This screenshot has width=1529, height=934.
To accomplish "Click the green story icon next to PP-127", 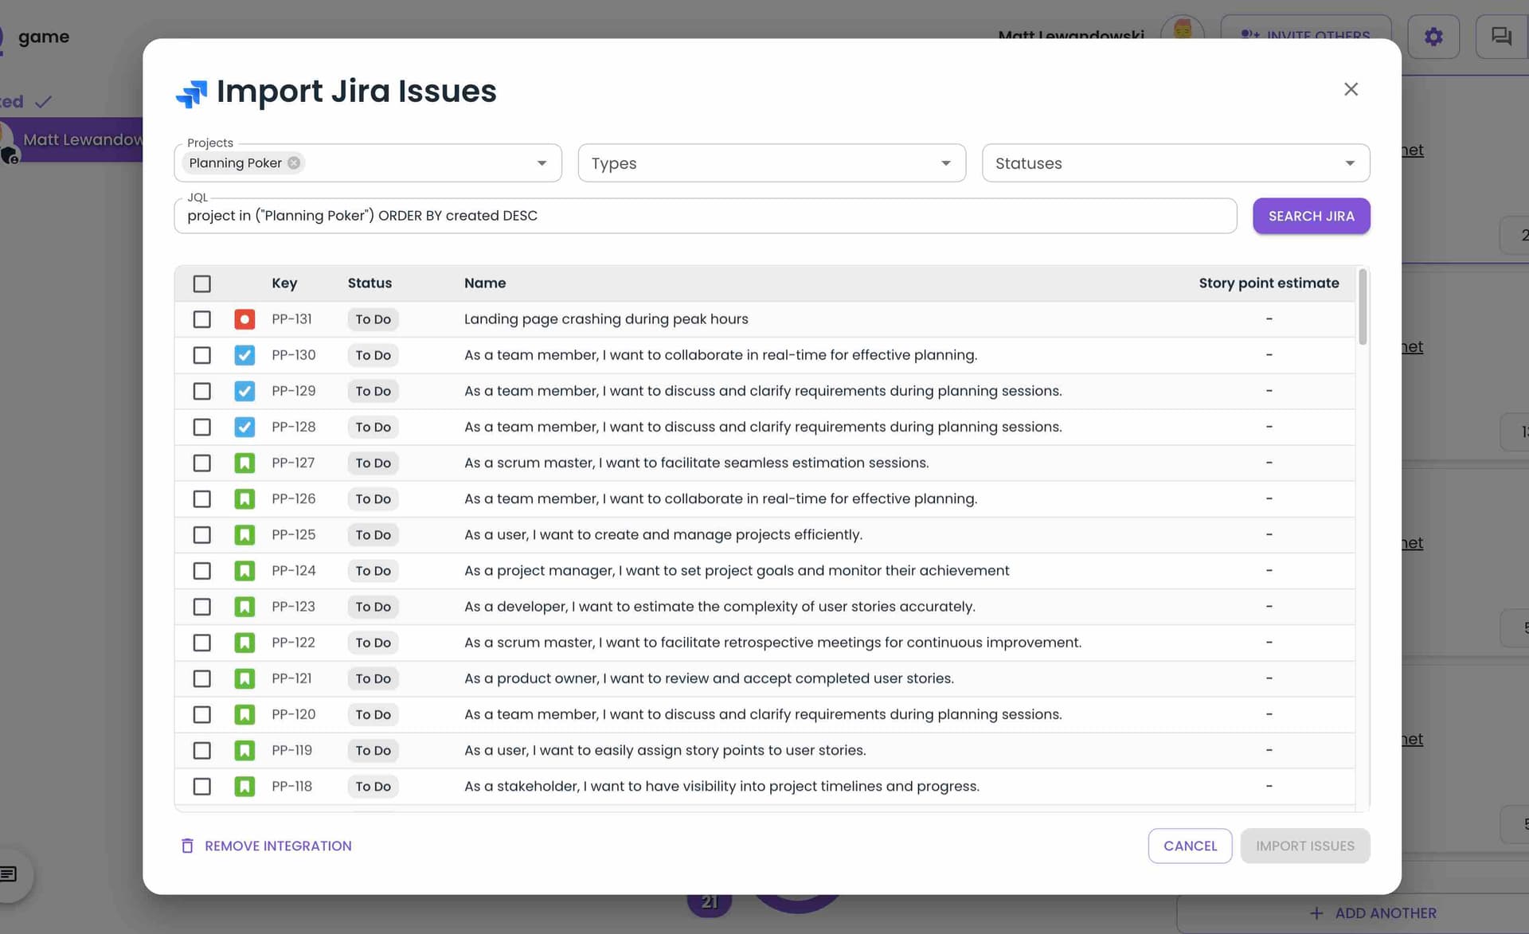I will (x=244, y=463).
